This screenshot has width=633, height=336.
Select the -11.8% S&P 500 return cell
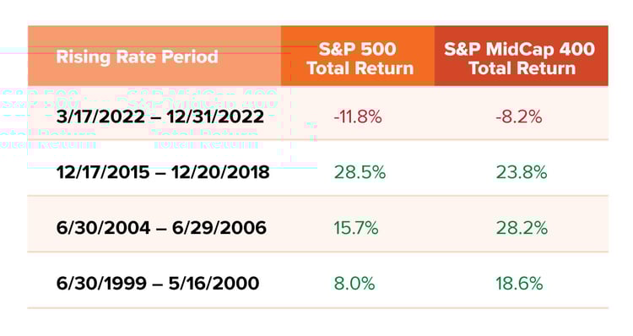358,117
